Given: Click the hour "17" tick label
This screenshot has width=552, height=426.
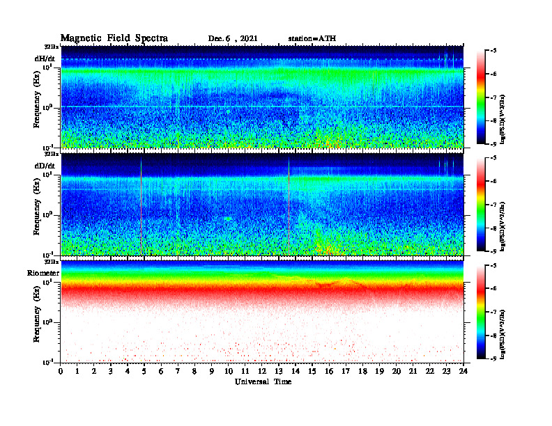Looking at the screenshot, I should tap(346, 372).
